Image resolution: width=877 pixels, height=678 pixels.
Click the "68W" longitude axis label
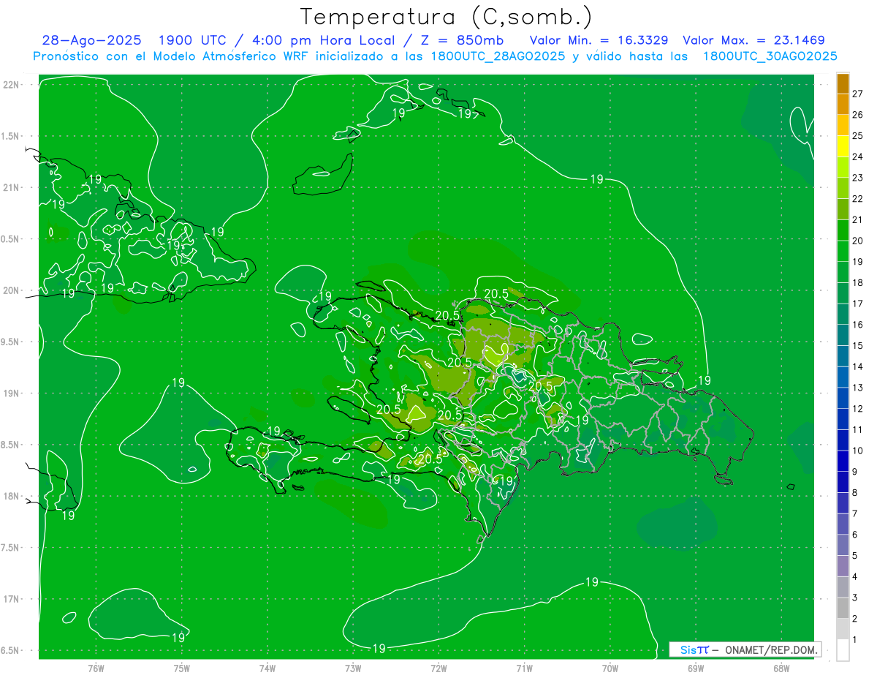click(781, 668)
